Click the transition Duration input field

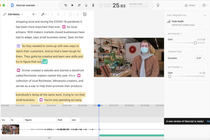(200, 58)
